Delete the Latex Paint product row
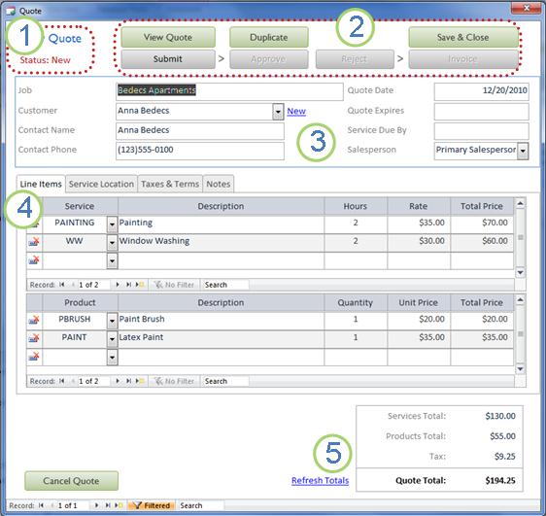This screenshot has width=546, height=516. coord(34,338)
